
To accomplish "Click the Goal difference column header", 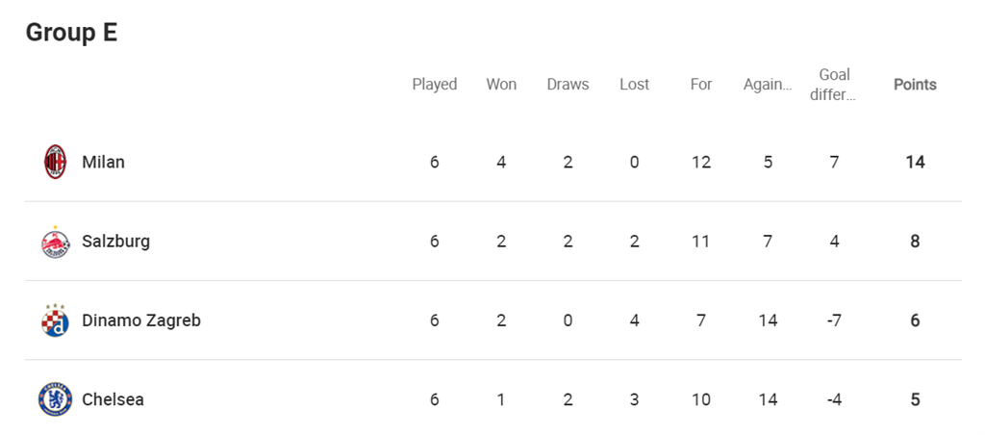I will (x=834, y=85).
